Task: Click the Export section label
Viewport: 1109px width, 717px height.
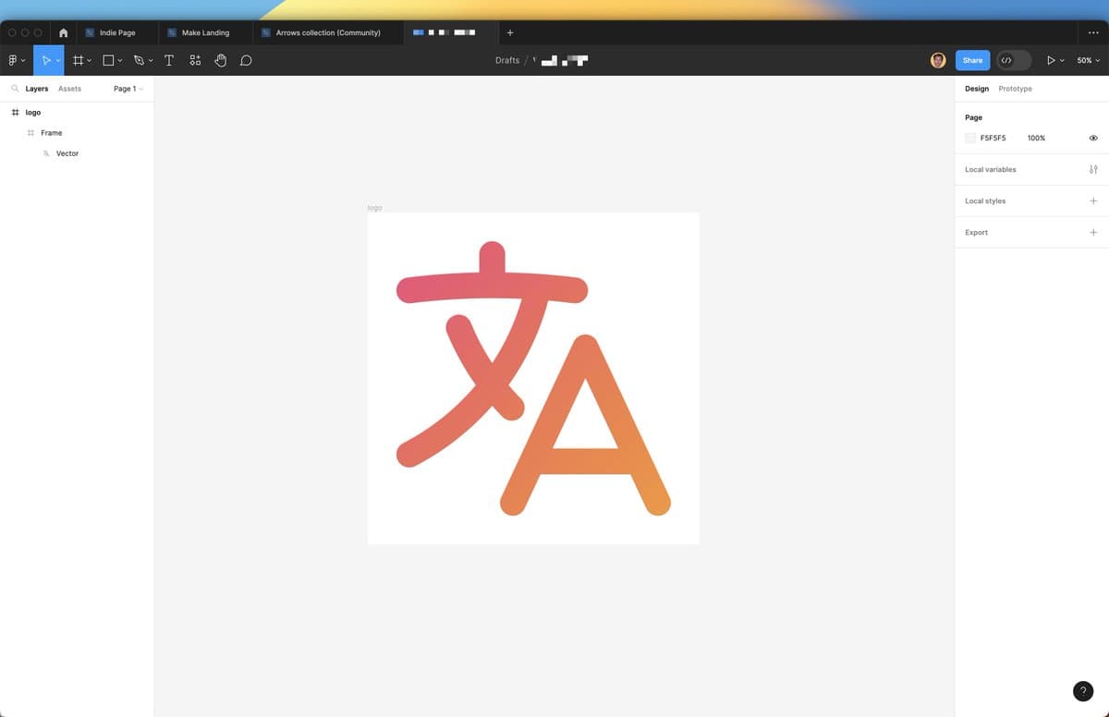Action: (976, 233)
